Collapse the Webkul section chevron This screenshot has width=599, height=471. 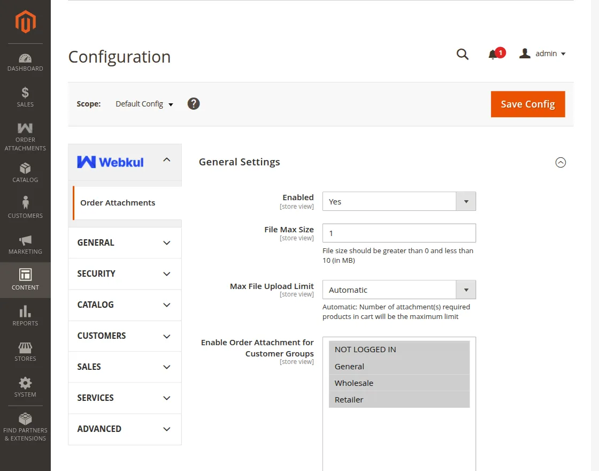166,160
